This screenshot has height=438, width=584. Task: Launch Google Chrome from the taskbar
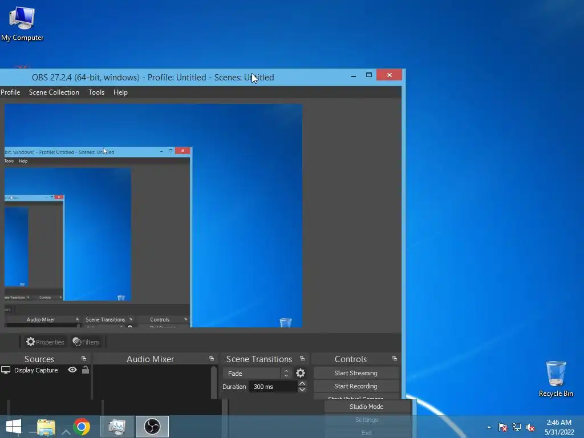pos(82,427)
